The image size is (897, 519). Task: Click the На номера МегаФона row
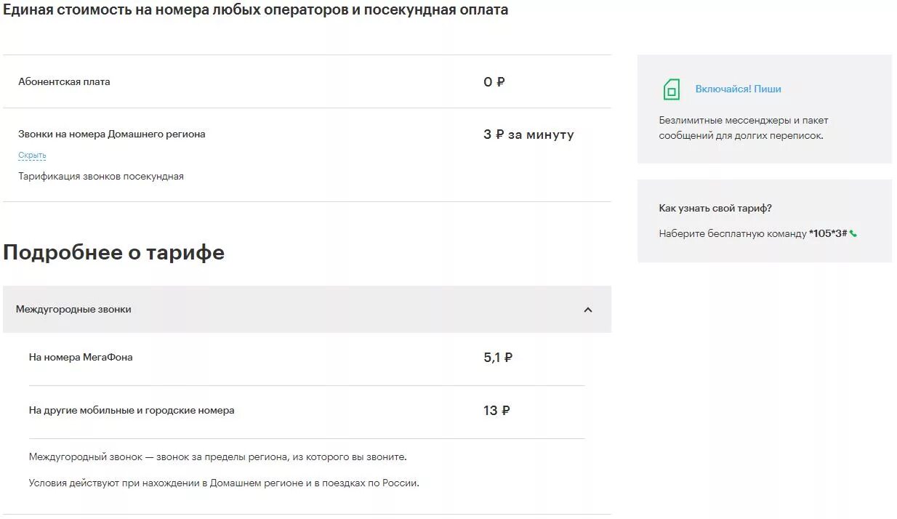(x=307, y=358)
